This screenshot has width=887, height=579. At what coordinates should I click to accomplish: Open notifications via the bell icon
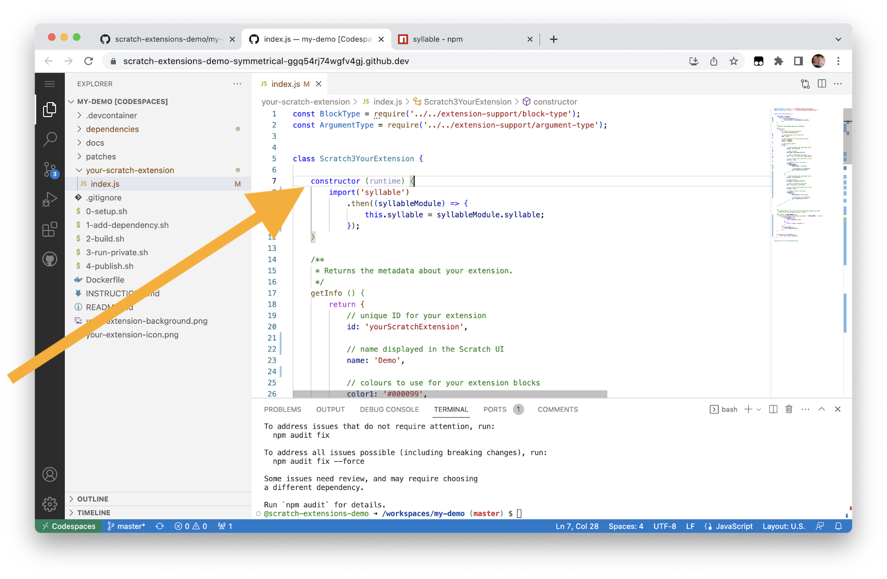(838, 526)
